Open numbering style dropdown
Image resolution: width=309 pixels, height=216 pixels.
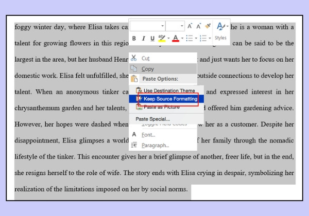tap(210, 38)
